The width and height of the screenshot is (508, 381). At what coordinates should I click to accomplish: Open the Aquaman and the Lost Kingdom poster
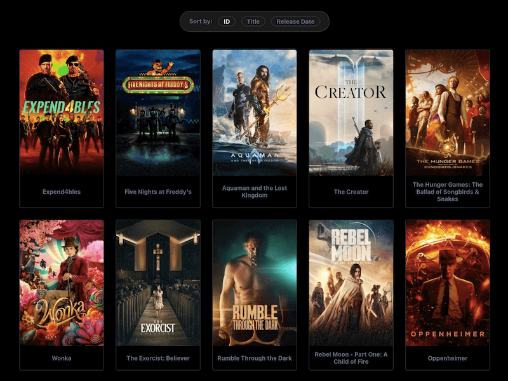pyautogui.click(x=255, y=113)
